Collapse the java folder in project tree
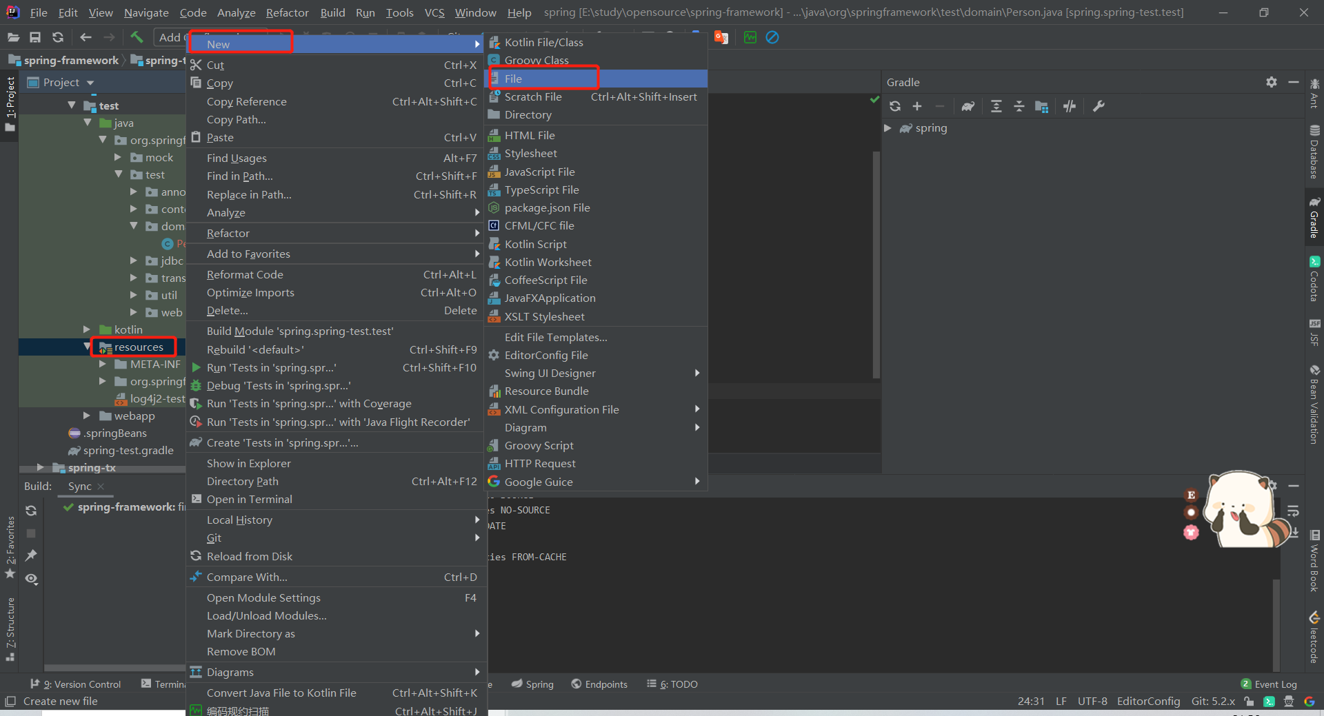The height and width of the screenshot is (716, 1324). coord(88,123)
